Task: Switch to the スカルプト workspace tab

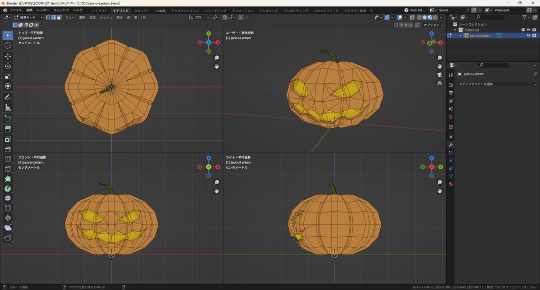Action: [141, 11]
